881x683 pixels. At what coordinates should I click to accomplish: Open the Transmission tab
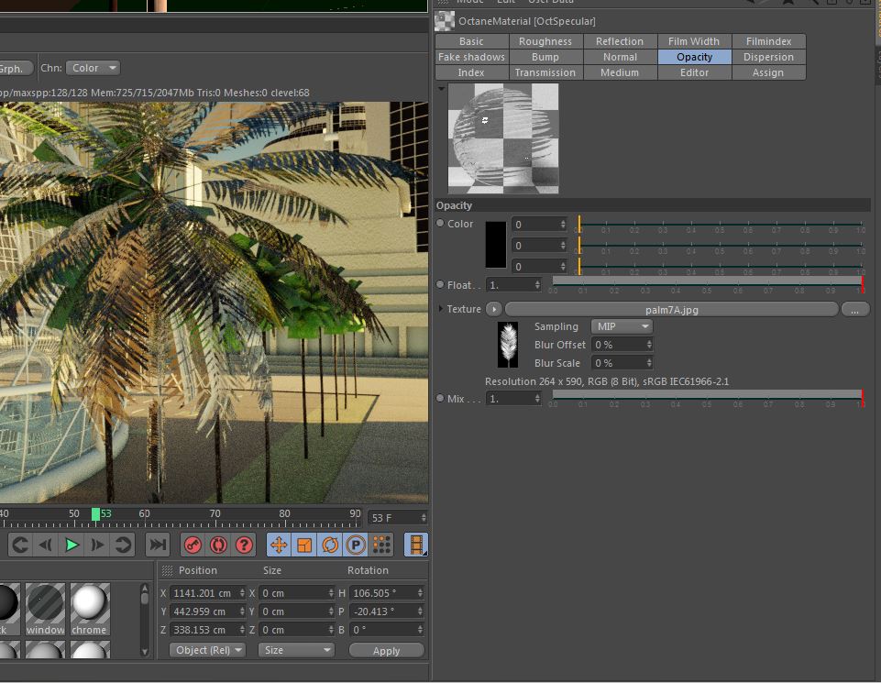(x=545, y=72)
